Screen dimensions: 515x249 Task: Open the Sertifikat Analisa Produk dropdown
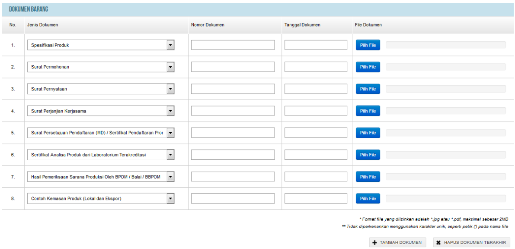pos(170,155)
